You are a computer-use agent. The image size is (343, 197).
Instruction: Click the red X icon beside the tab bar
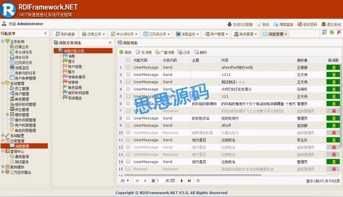339,33
